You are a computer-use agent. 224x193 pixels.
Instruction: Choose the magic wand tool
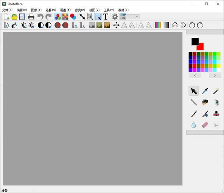click(x=216, y=91)
